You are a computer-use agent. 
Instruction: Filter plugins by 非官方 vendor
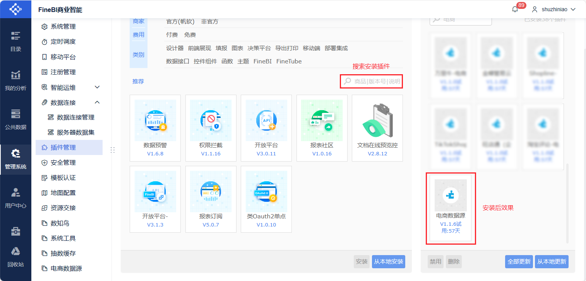pyautogui.click(x=209, y=22)
